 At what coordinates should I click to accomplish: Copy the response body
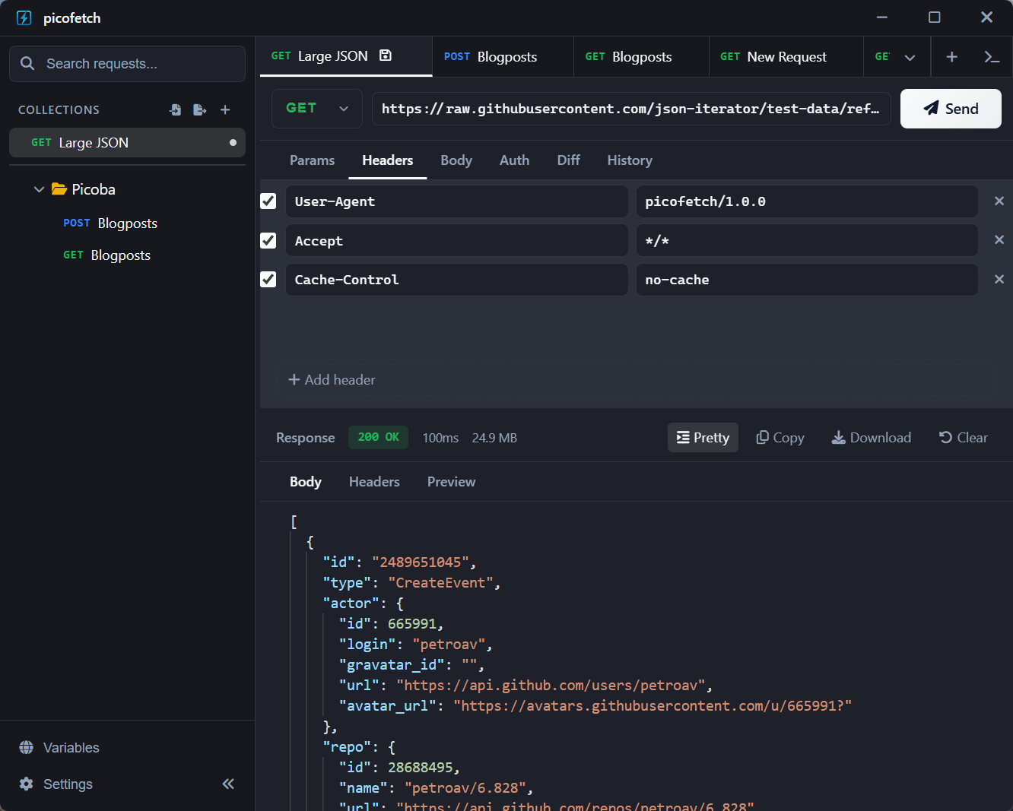[x=780, y=438]
